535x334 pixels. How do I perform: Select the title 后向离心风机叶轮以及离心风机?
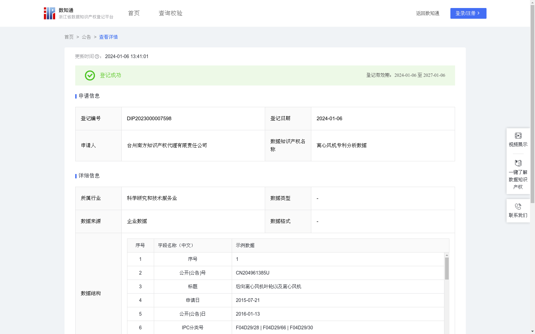coord(269,287)
